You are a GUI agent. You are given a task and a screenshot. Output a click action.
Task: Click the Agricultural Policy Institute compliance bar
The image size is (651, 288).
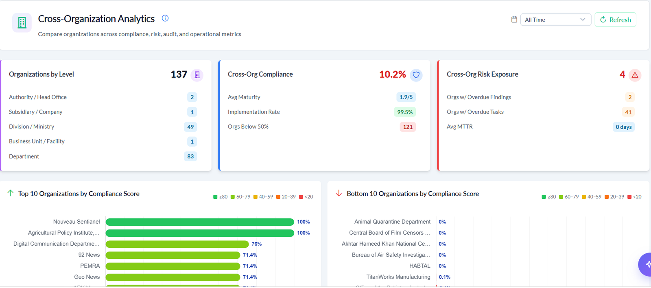200,233
